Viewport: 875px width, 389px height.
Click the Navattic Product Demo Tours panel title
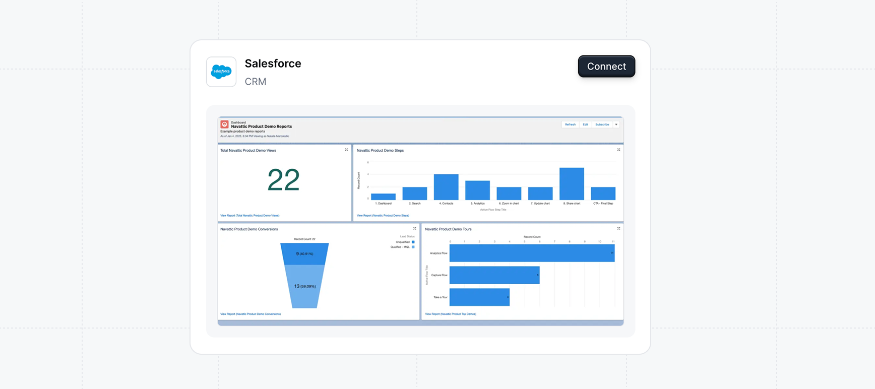tap(448, 229)
